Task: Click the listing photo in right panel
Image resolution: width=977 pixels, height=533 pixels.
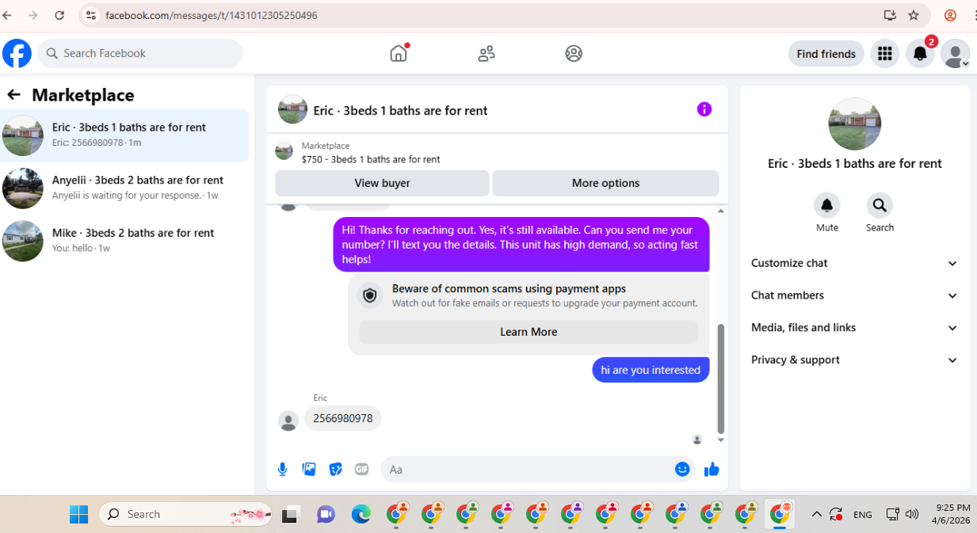Action: pos(854,124)
